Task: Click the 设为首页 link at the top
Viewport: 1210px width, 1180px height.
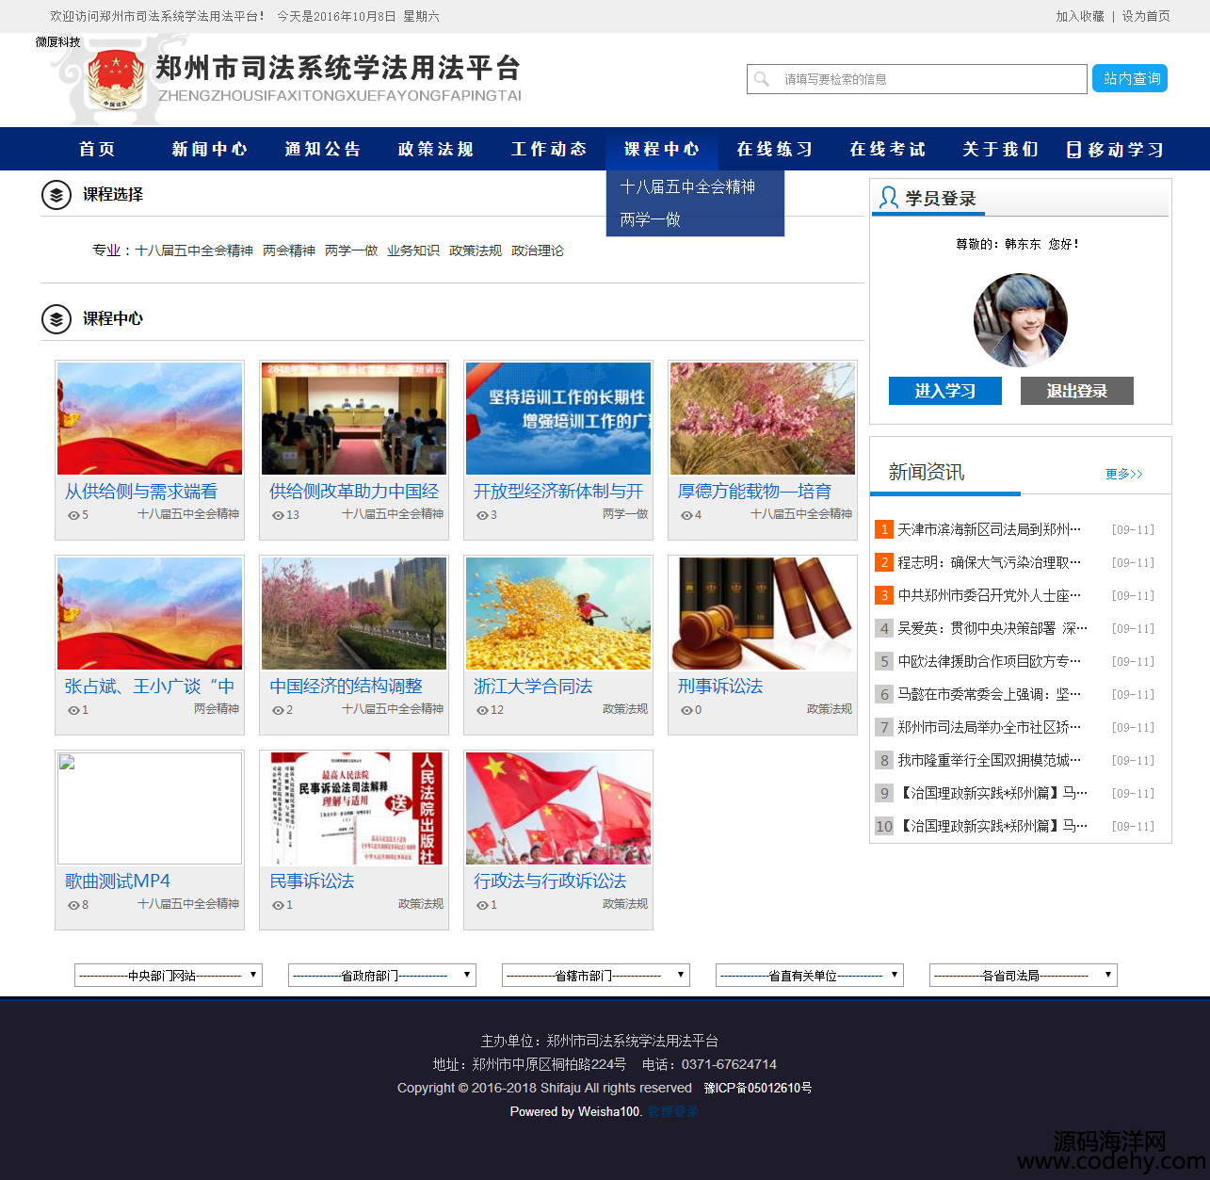Action: click(1146, 16)
